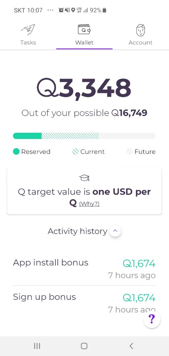Tap the graduation cap icon

click(x=84, y=178)
